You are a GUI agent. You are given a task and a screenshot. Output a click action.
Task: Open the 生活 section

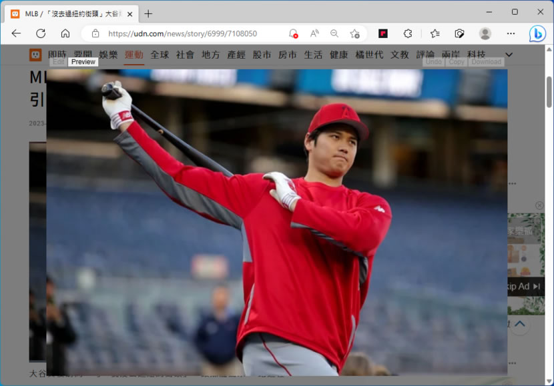pos(313,55)
